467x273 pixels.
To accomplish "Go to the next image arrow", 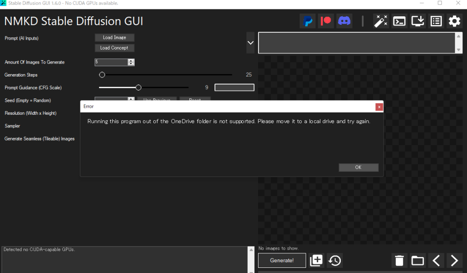I will tap(454, 260).
